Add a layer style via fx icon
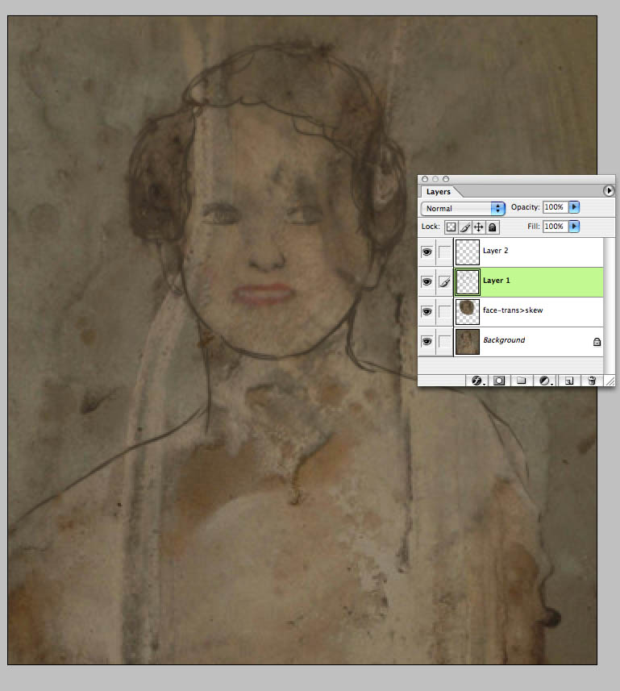The height and width of the screenshot is (691, 620). [477, 381]
